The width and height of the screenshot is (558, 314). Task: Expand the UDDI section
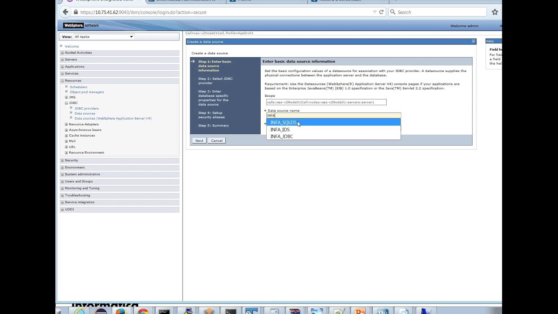pos(62,209)
